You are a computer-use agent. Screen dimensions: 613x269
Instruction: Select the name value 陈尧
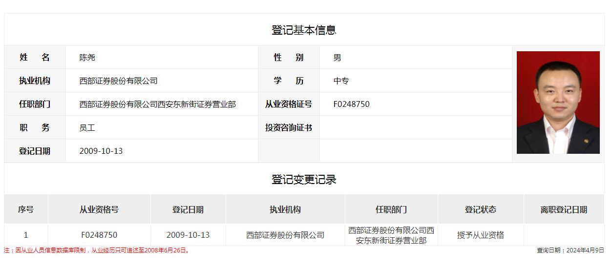(87, 57)
